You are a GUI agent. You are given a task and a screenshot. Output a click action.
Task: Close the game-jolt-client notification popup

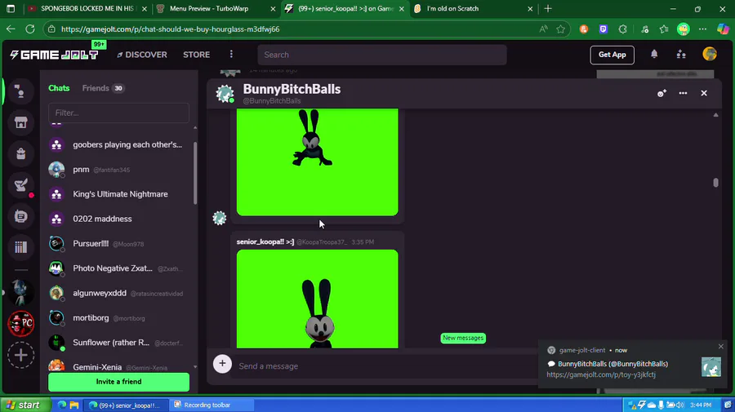coord(720,347)
